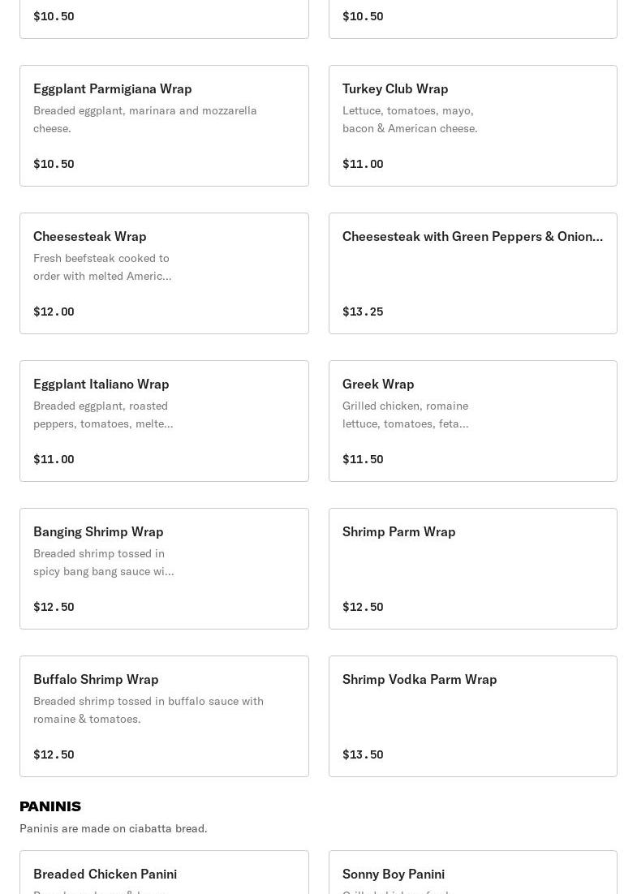Click the $13.25 cheesesteak price
637x894 pixels.
tap(363, 312)
